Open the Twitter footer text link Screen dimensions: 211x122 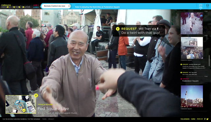click(30, 119)
